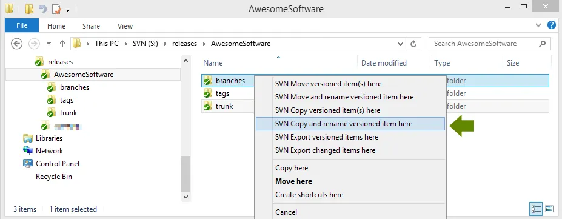Screen dimensions: 562x219
Task: Expand chevron after SVN (S:) breadcrumb
Action: click(166, 44)
